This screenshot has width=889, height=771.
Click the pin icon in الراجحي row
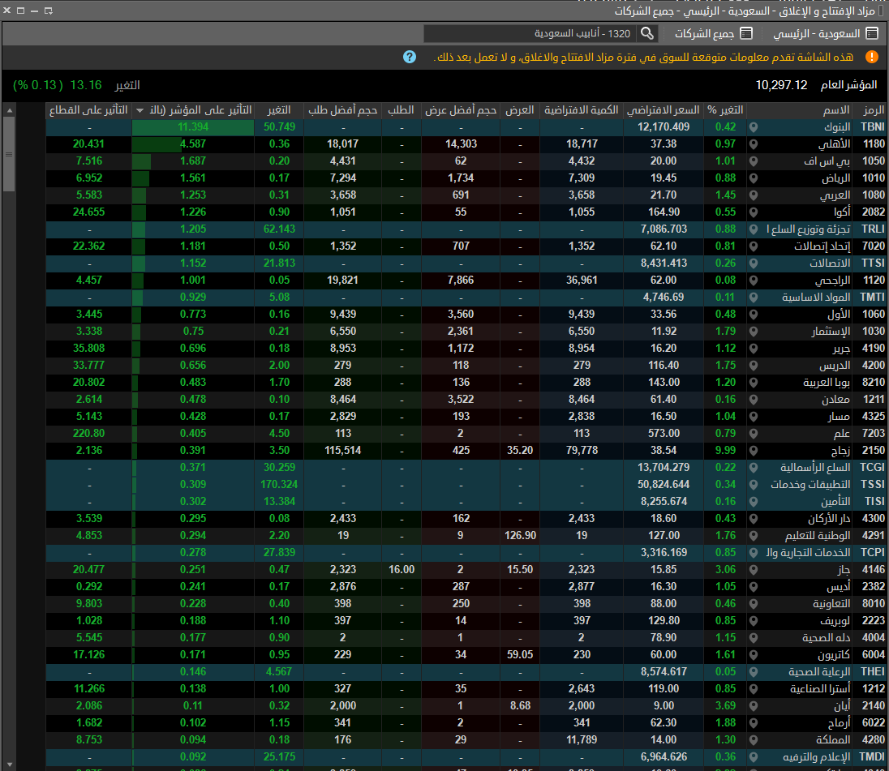(x=754, y=281)
